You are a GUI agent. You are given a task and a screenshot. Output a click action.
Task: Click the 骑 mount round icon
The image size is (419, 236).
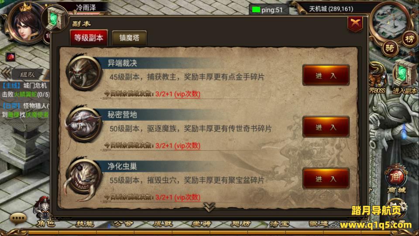[390, 48]
